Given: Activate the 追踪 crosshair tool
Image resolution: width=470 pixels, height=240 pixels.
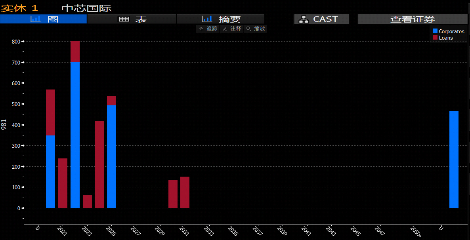Looking at the screenshot, I should point(208,29).
